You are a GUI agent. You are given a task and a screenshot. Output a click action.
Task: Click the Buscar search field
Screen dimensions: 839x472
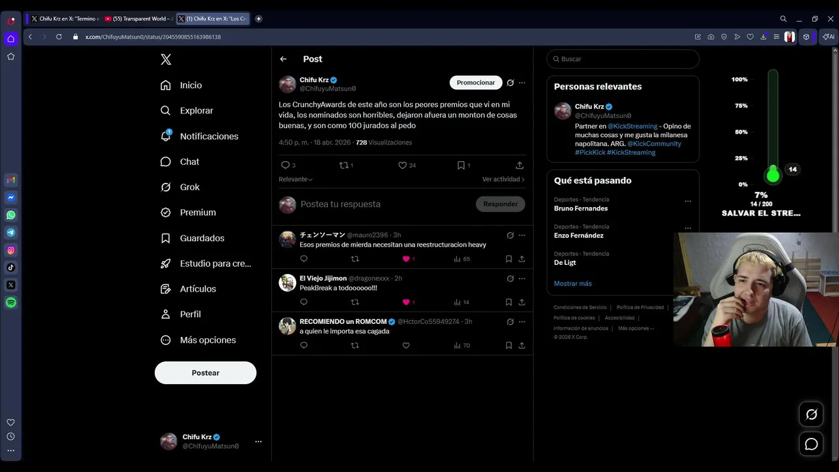pyautogui.click(x=623, y=59)
